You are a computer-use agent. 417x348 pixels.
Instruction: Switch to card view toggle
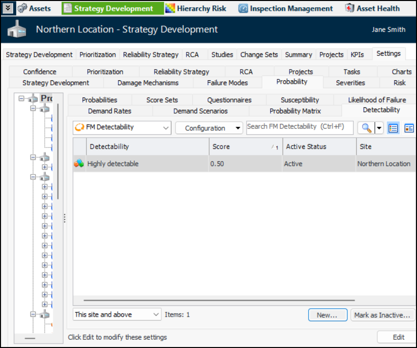pyautogui.click(x=409, y=128)
